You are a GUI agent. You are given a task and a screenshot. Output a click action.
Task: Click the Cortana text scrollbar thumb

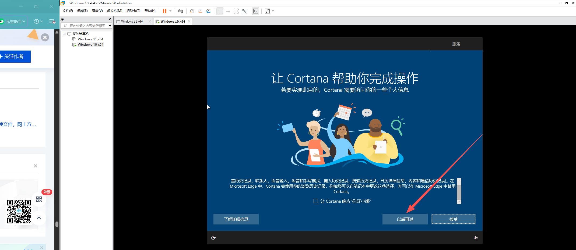(x=459, y=192)
